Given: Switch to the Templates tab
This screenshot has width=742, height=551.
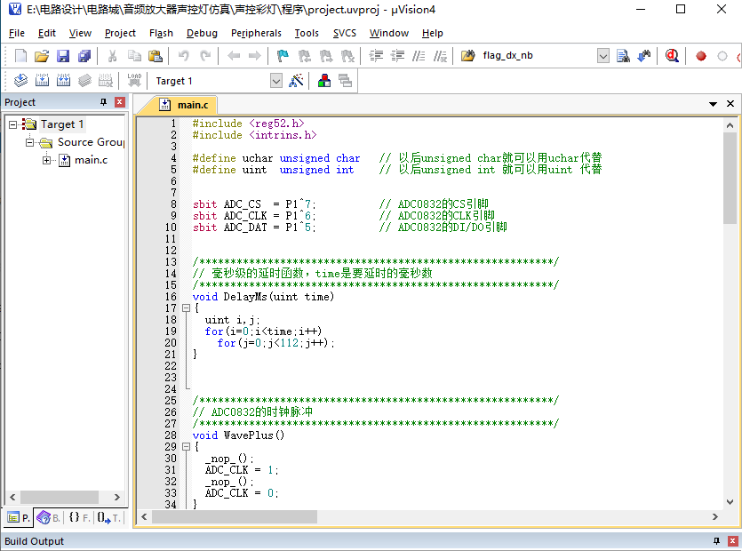Looking at the screenshot, I should point(109,518).
